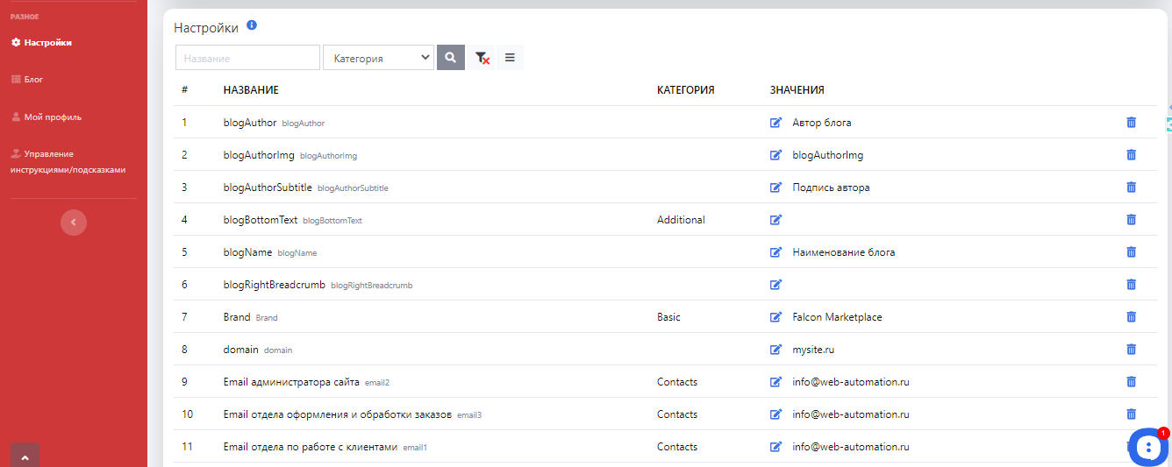1172x467 pixels.
Task: Open Блог in the sidebar
Action: [x=33, y=80]
